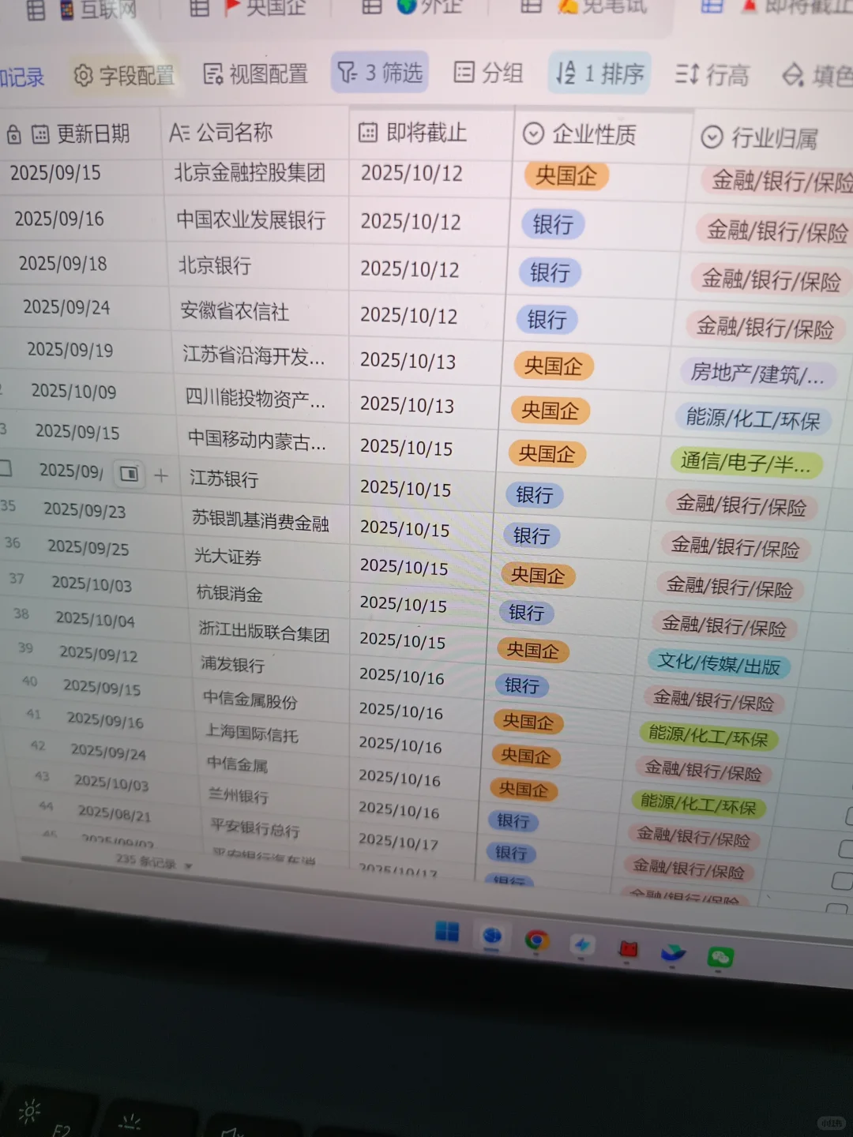
Task: Open the 填色 fill color tool
Action: click(817, 76)
